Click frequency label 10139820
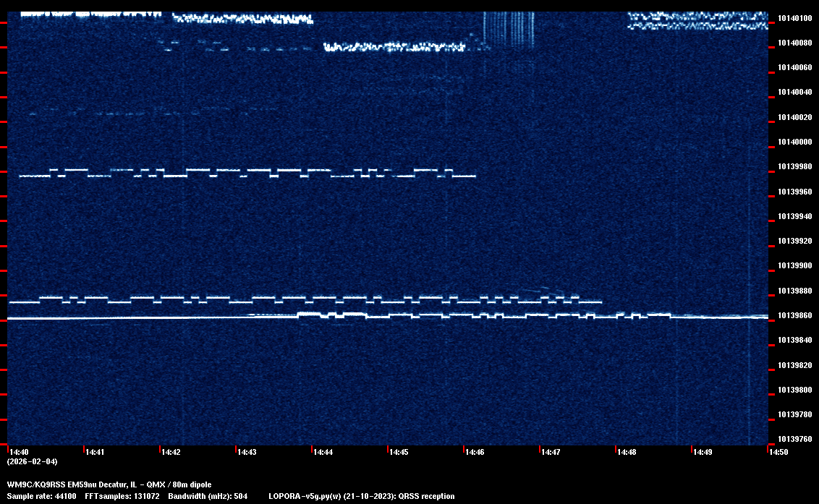This screenshot has width=819, height=504. tap(795, 366)
